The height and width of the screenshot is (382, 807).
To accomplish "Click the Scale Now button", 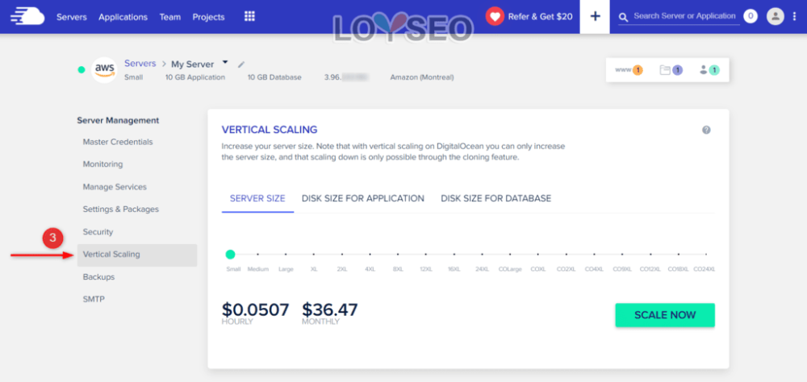I will pyautogui.click(x=665, y=315).
